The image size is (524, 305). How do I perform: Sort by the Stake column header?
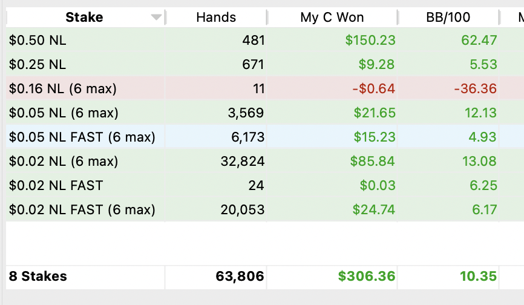[84, 18]
